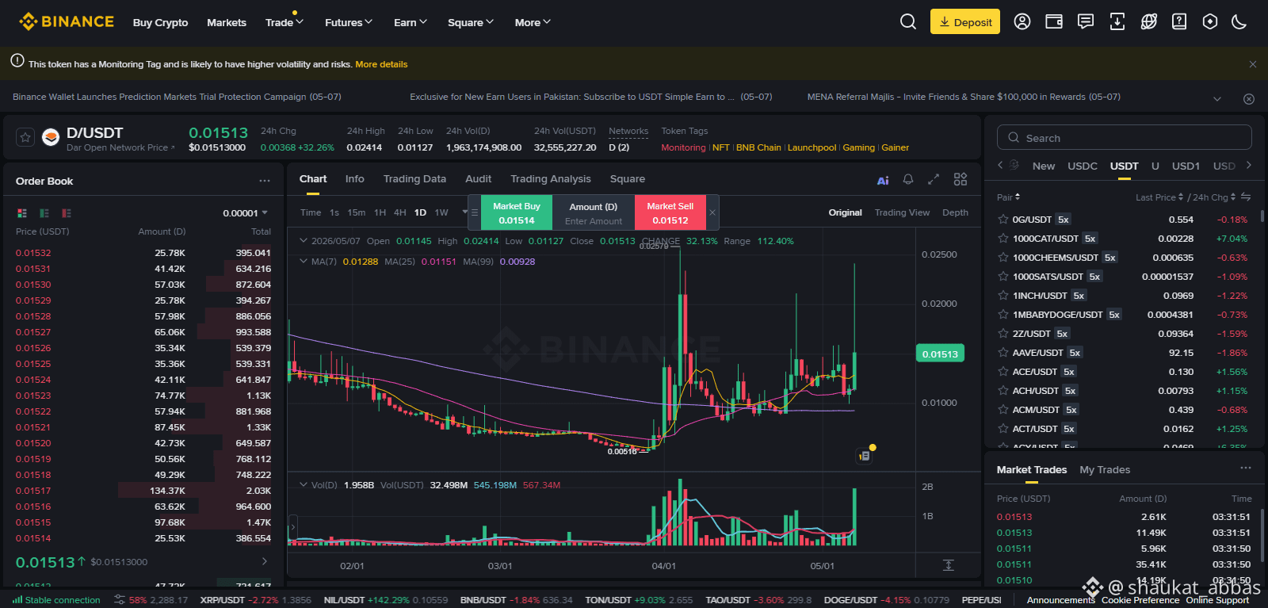Click the yellow Deposit button
This screenshot has width=1268, height=608.
coord(965,21)
